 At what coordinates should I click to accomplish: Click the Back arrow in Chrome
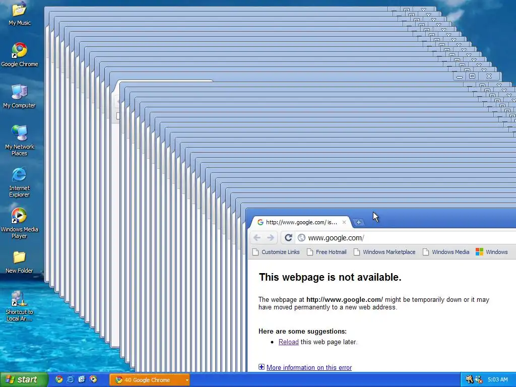pyautogui.click(x=257, y=238)
